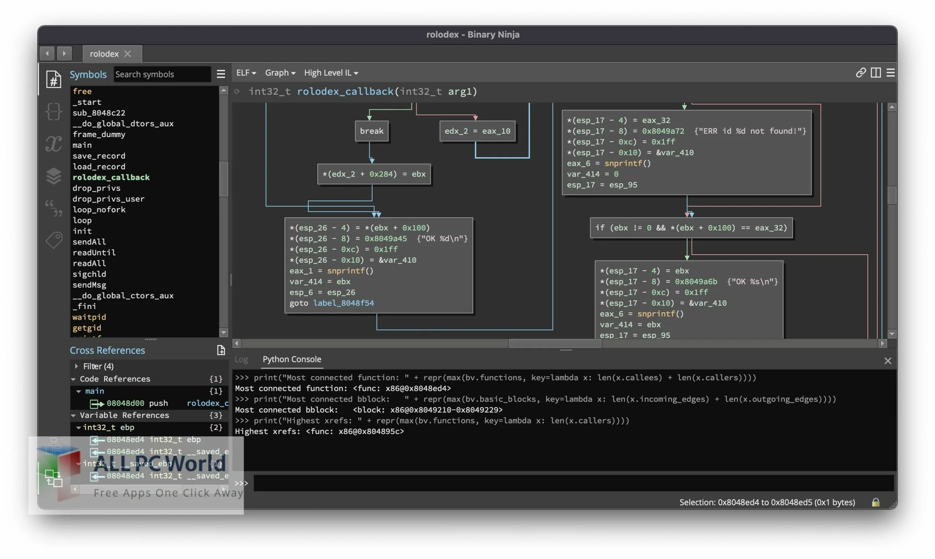This screenshot has height=559, width=935.
Task: Click the split pane icon
Action: pyautogui.click(x=875, y=73)
